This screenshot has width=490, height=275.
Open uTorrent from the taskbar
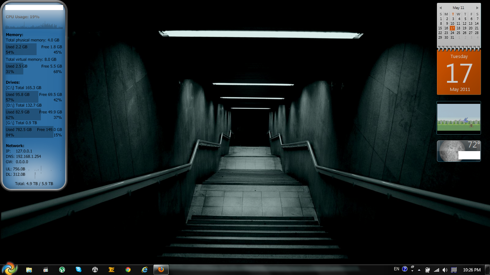pos(62,270)
